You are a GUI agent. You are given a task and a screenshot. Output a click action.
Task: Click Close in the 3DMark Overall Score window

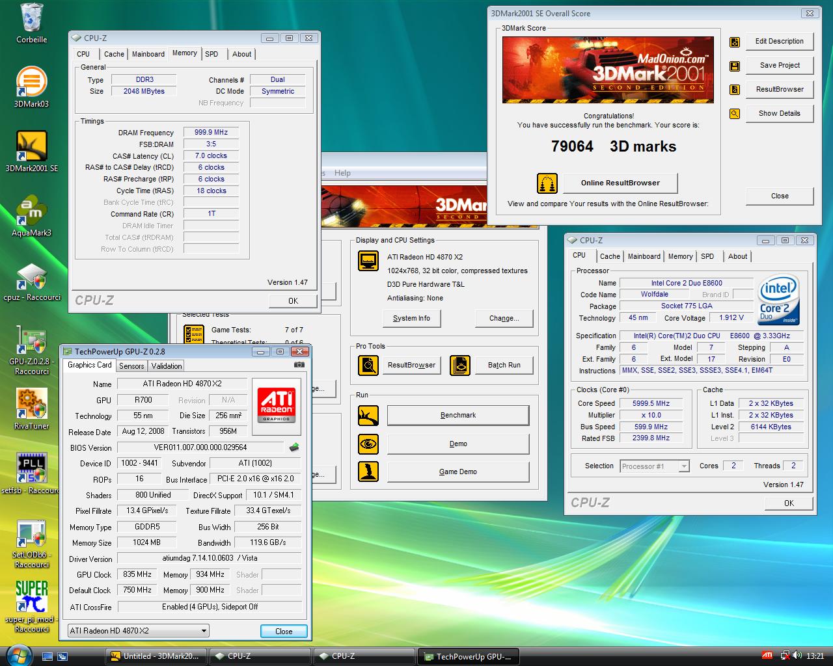click(779, 196)
